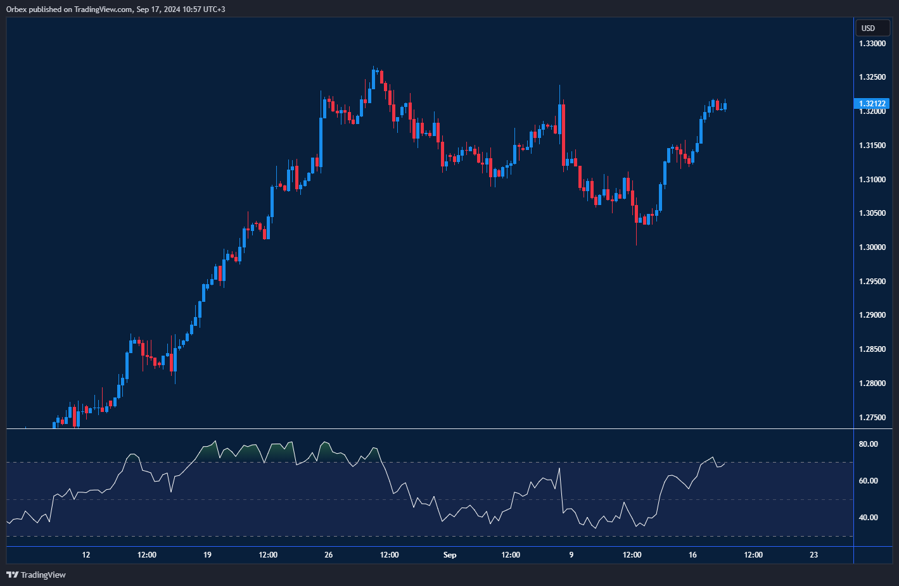This screenshot has height=586, width=899.
Task: Select the 19 date on time axis
Action: (x=207, y=555)
